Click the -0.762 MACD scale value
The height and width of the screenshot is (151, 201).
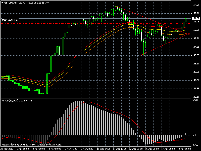(x=195, y=145)
